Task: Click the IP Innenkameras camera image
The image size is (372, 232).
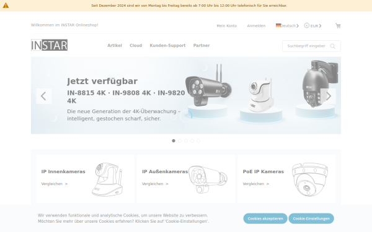Action: (x=107, y=179)
